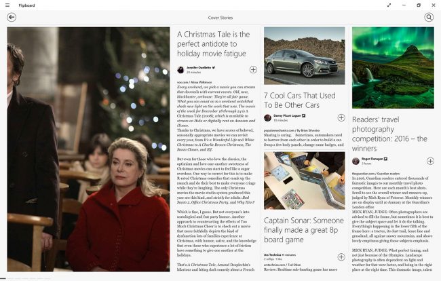Open the hamburger menu in title bar
Image resolution: width=441 pixels, height=281 pixels.
[x=7, y=5]
